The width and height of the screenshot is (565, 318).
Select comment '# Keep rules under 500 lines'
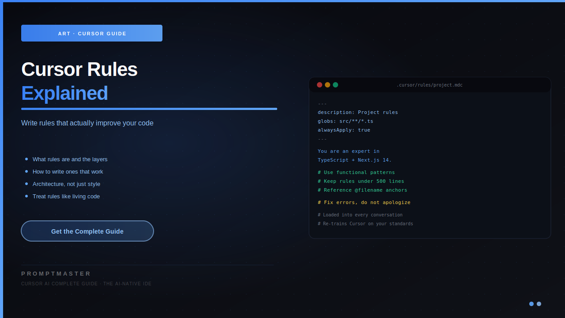pos(361,181)
